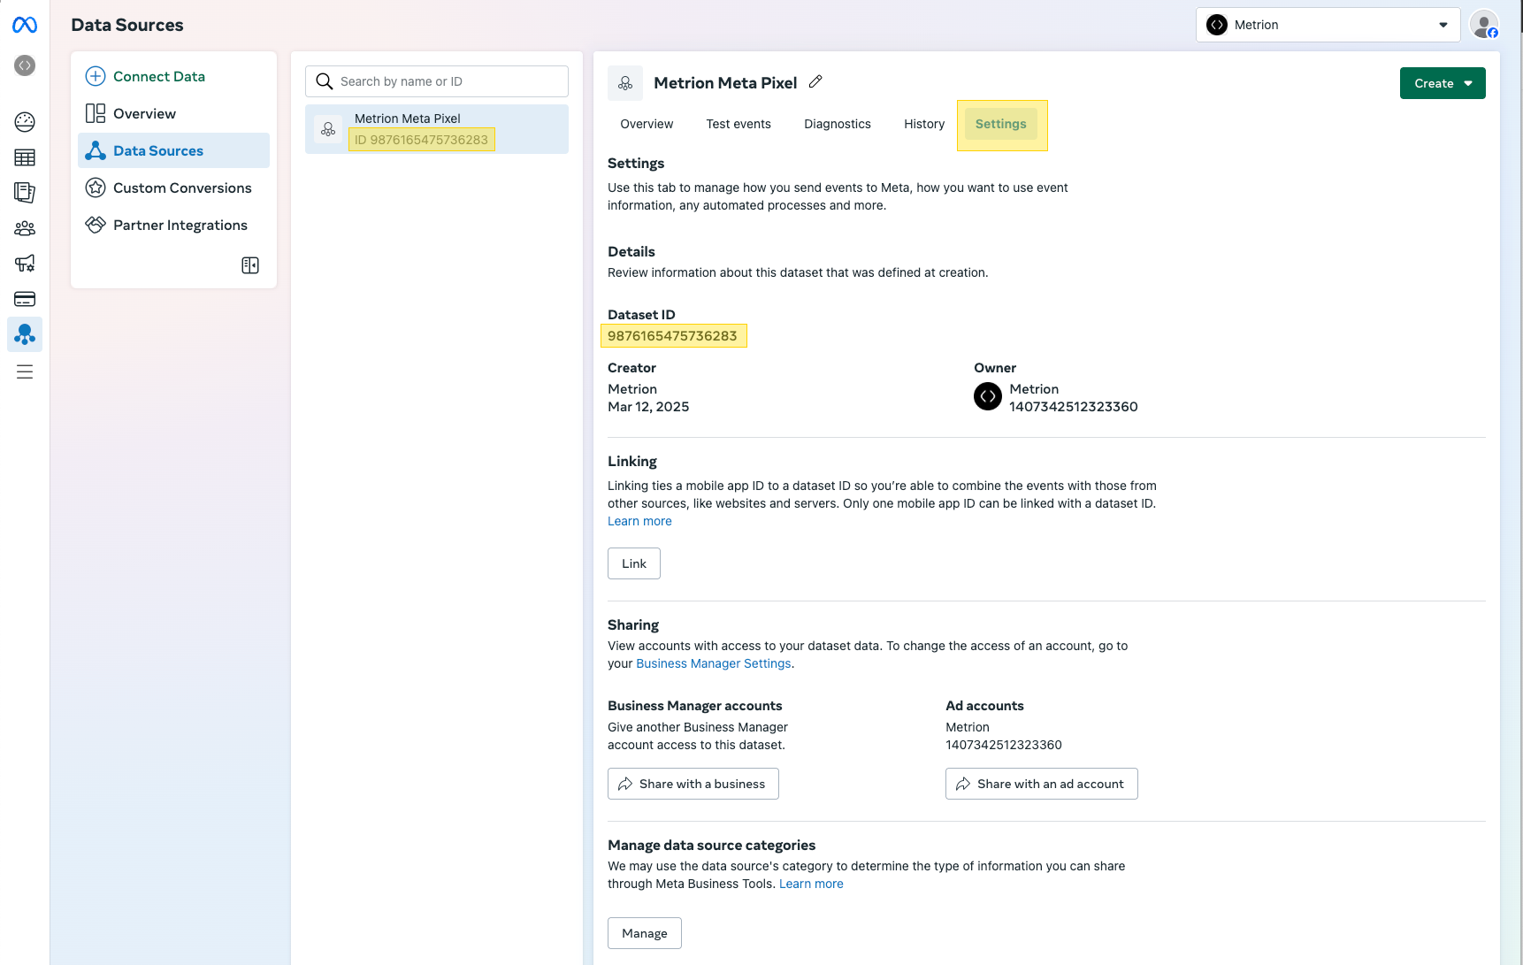Click the Metrion Meta Pixel heading
This screenshot has width=1523, height=965.
point(725,82)
